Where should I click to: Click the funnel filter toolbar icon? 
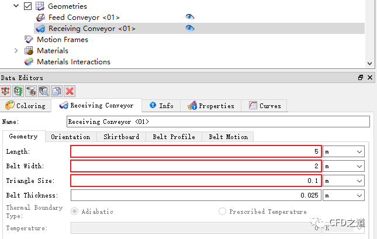click(31, 91)
